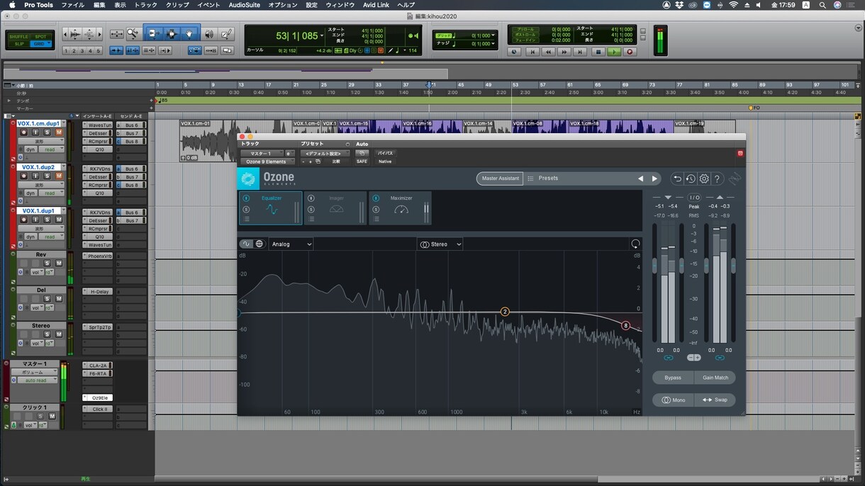Toggle Imager module power button
Viewport: 865px width, 486px height.
(x=311, y=198)
